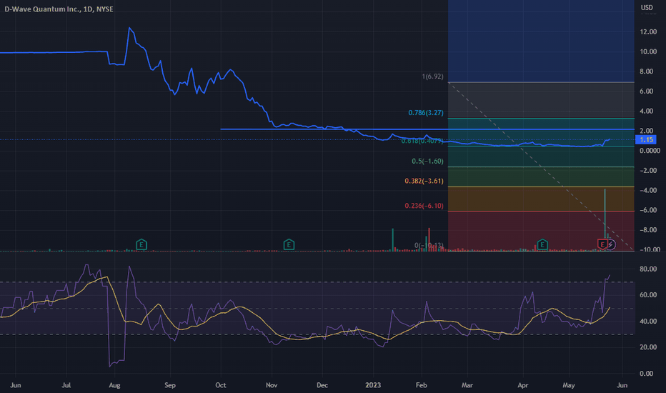The image size is (666, 393).
Task: Click the 2023 label on time axis
Action: point(373,385)
